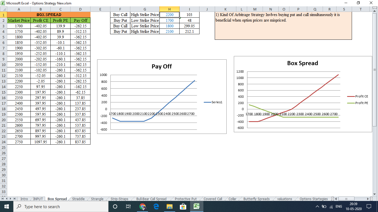Select the Profit PE legend entry
Image resolution: width=378 pixels, height=212 pixels.
358,103
